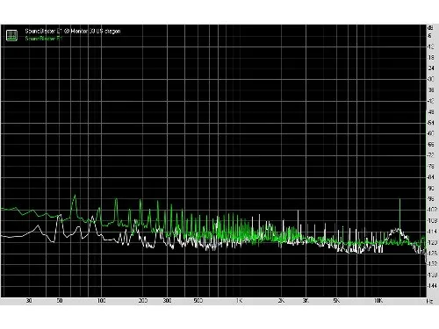439x329 pixels.
Task: Click the 50 Hz frequency axis label
Action: coord(60,301)
